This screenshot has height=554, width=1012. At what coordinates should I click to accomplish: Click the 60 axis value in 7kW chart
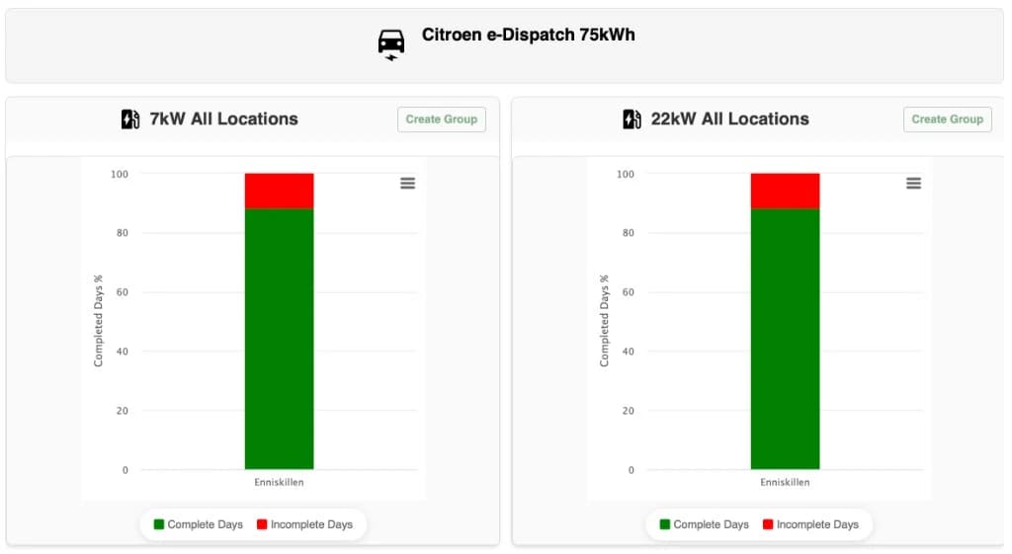coord(122,292)
